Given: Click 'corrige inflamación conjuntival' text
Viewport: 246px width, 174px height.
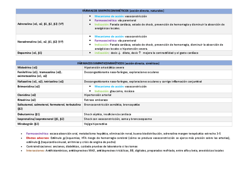Looking at the screenshot, I should point(182,82).
